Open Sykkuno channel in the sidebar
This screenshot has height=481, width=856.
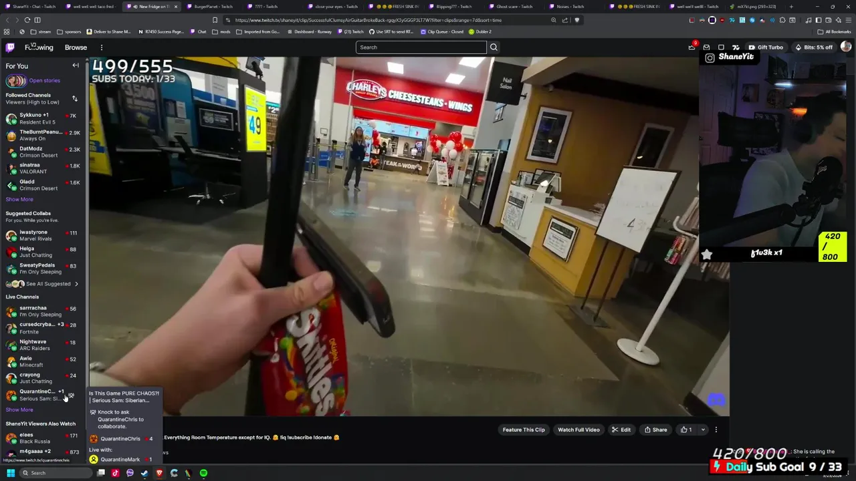tap(43, 118)
